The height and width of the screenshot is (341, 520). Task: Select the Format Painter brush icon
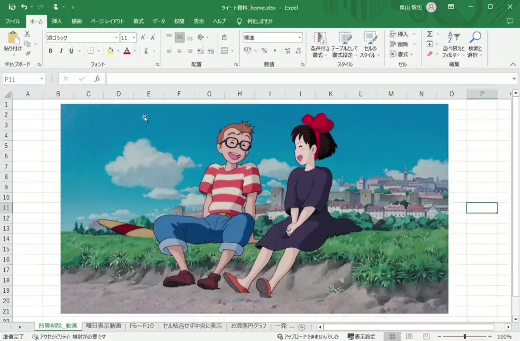point(27,54)
